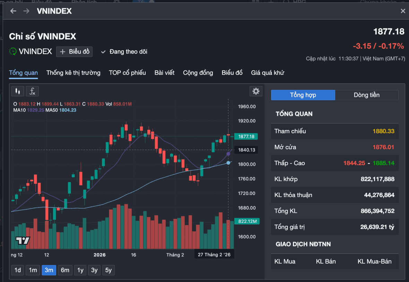Set chart range to 1d
Screen dimensions: 409x282
point(17,270)
